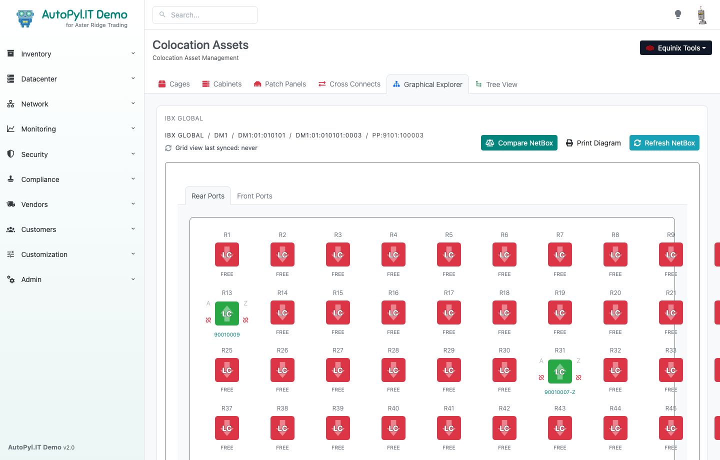Click the R44 port LC icon

coord(615,428)
